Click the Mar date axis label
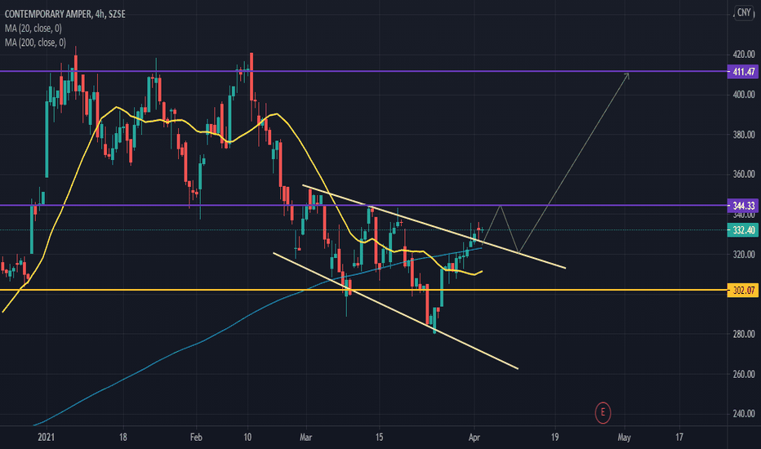 [x=305, y=438]
